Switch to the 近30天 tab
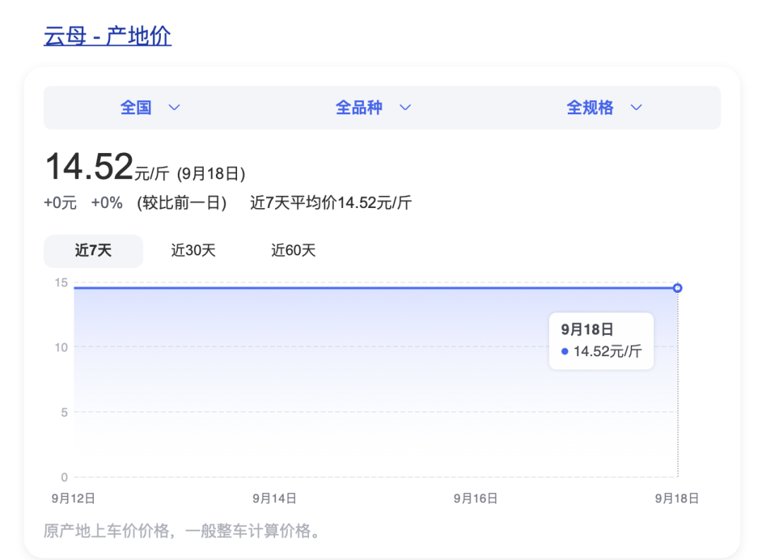 tap(193, 250)
